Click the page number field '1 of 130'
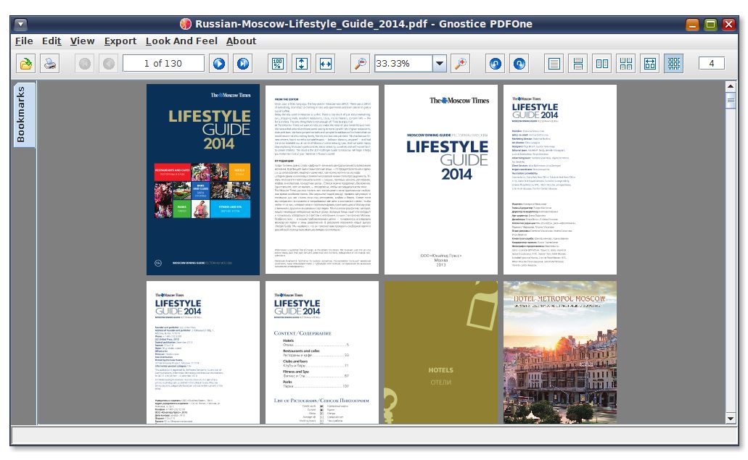 point(163,63)
